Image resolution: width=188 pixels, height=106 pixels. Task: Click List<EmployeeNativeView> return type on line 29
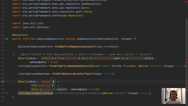pyautogui.click(x=36, y=93)
